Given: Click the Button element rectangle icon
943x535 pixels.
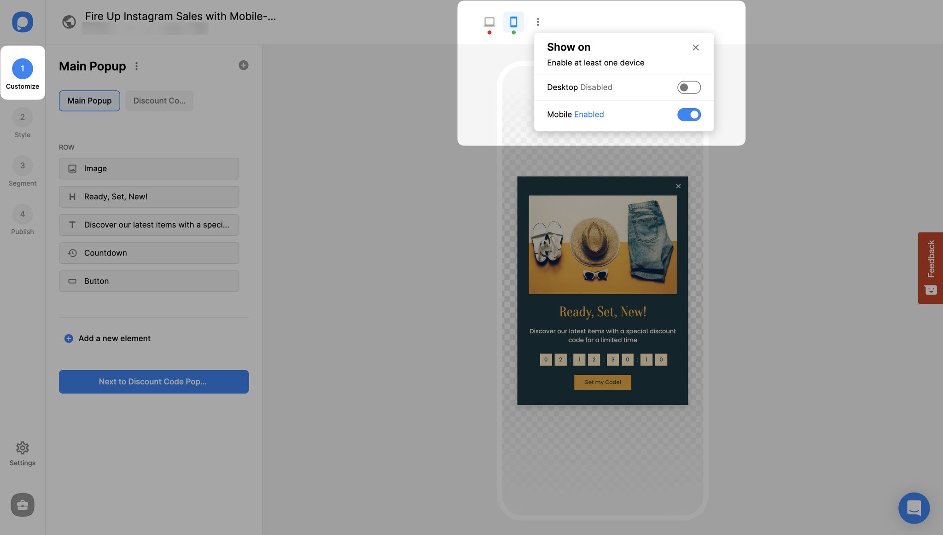Looking at the screenshot, I should (x=72, y=281).
